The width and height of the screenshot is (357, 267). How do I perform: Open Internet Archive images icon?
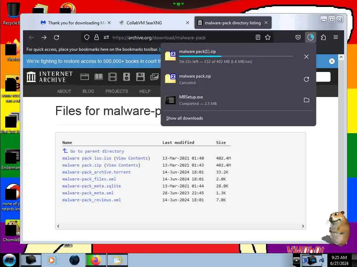(154, 77)
